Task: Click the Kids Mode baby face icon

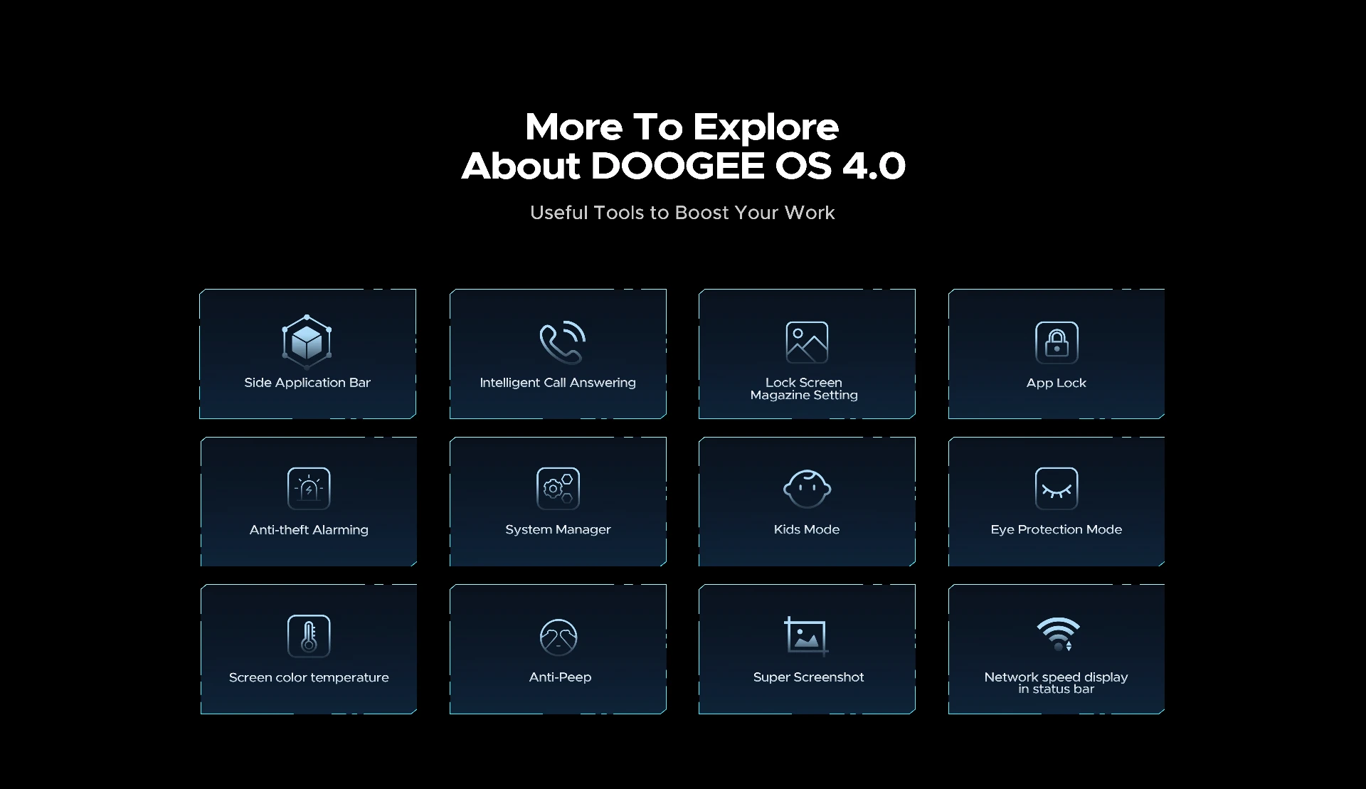Action: 807,489
